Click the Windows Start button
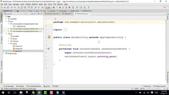Image resolution: width=169 pixels, height=95 pixels. tap(3, 93)
